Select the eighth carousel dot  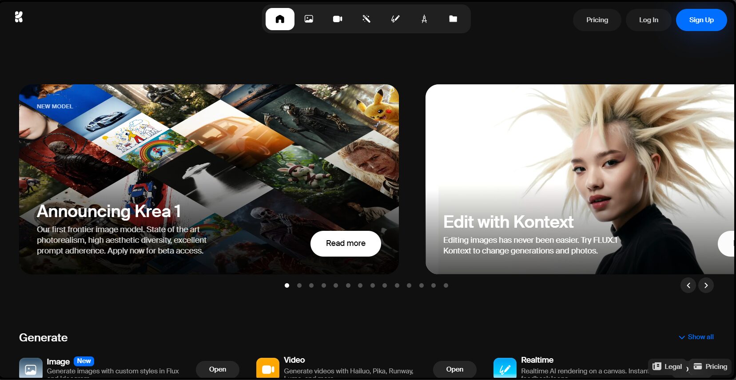(x=373, y=285)
